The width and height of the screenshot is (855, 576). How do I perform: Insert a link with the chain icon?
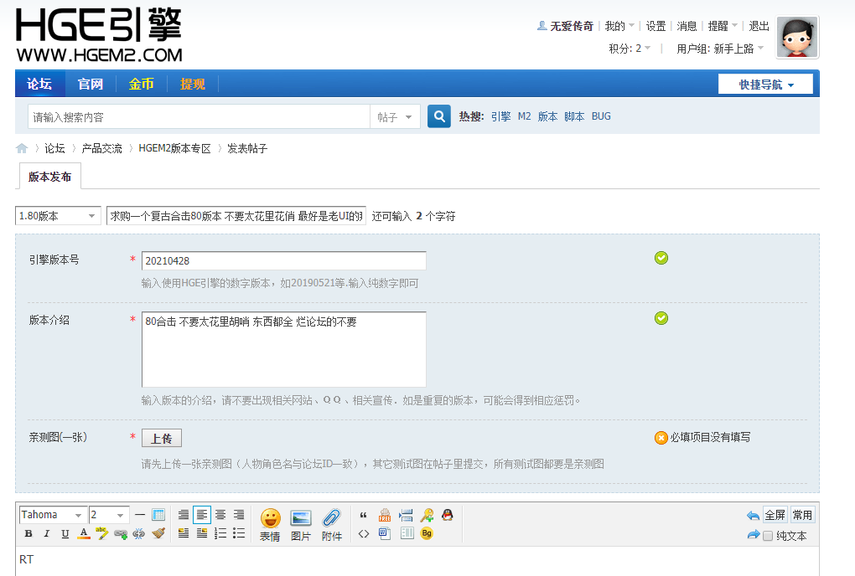coord(121,533)
